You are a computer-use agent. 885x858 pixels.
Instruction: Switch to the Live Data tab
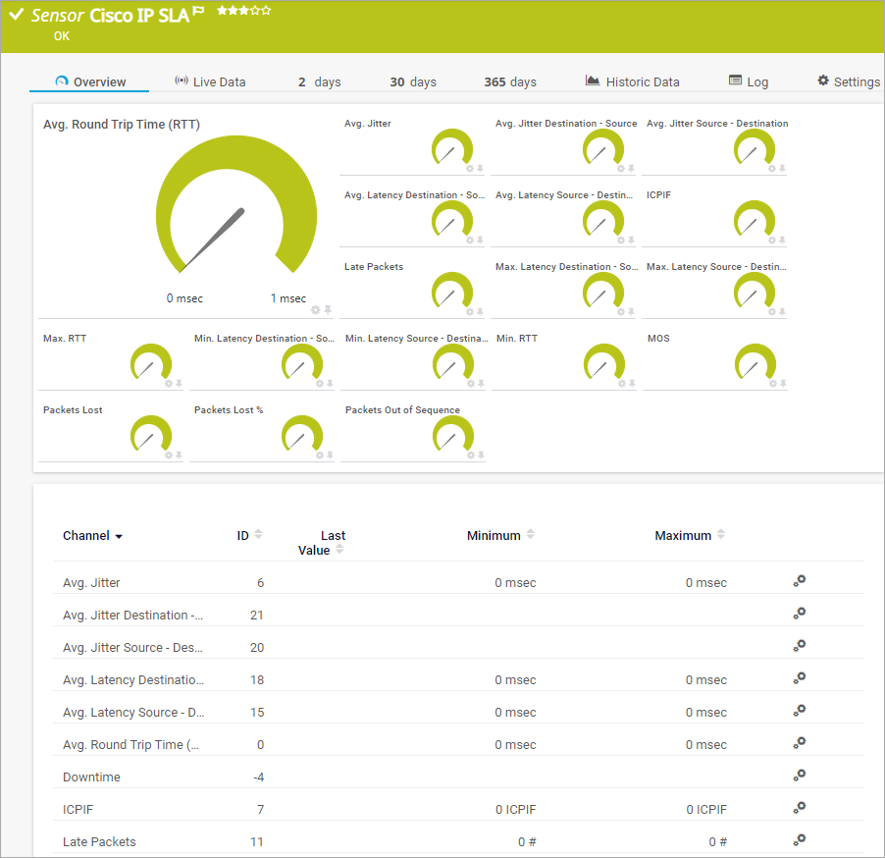pyautogui.click(x=210, y=81)
